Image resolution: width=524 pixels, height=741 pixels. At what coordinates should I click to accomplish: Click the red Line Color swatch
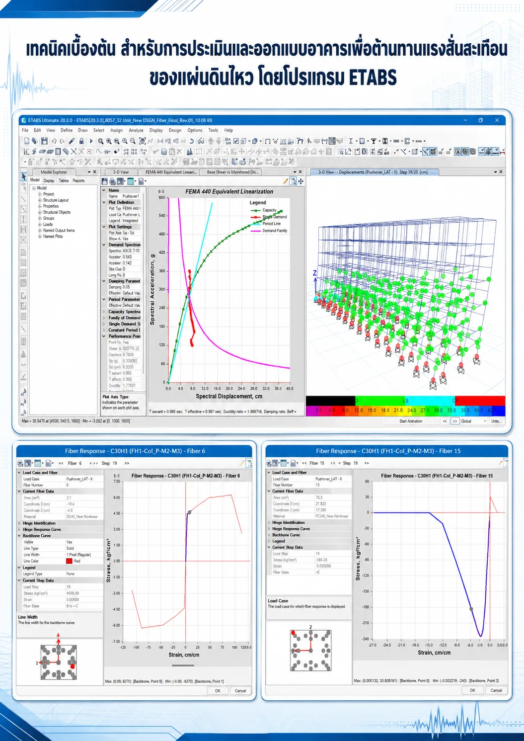point(69,561)
